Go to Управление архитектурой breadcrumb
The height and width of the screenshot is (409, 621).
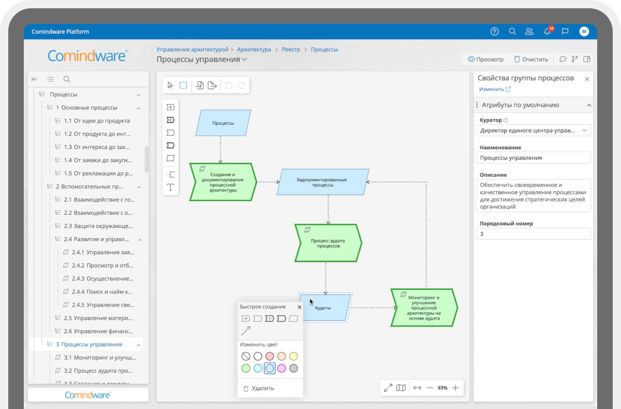193,50
